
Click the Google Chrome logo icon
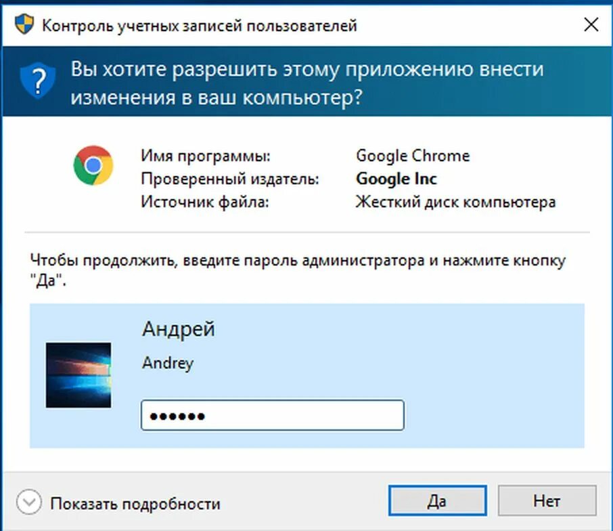93,165
